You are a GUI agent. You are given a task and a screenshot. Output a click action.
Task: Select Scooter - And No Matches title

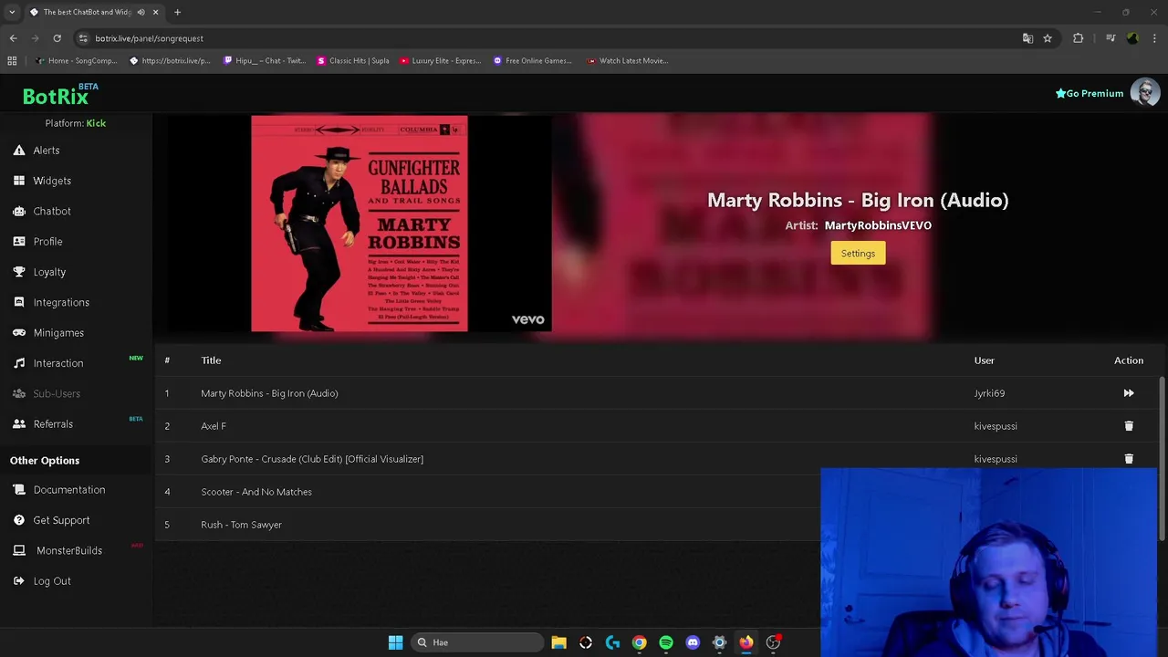tap(256, 492)
